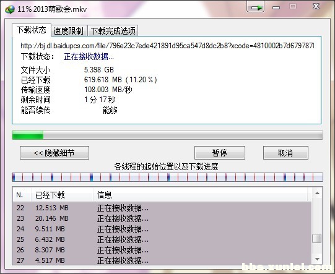This screenshot has height=274, width=335.
Task: Click the green arrow button in title bar
Action: tap(255, 7)
